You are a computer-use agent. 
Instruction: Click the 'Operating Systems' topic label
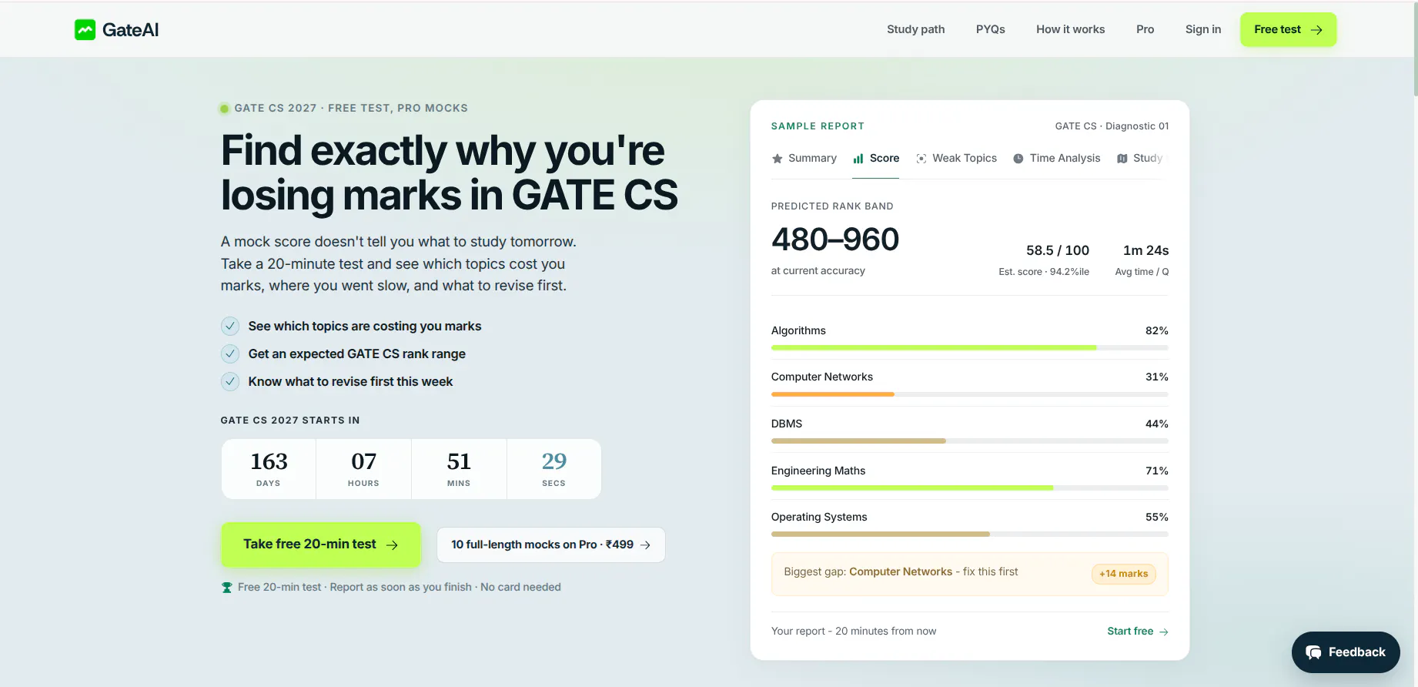tap(819, 517)
